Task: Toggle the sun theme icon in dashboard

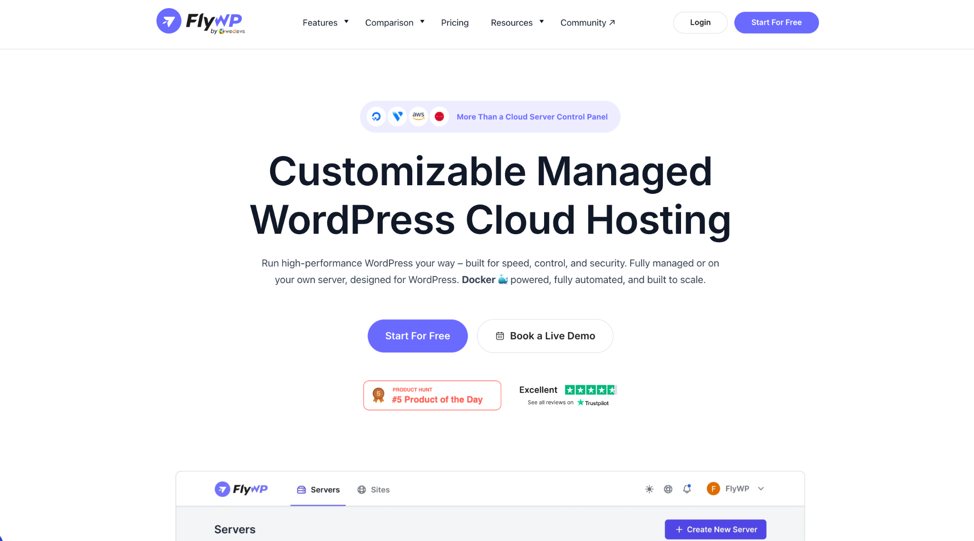Action: tap(649, 489)
